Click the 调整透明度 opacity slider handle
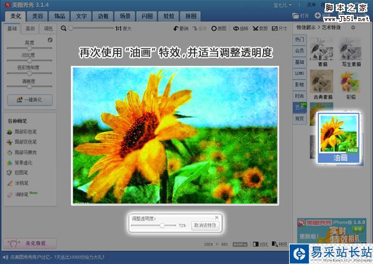This screenshot has height=264, width=373. point(162,225)
